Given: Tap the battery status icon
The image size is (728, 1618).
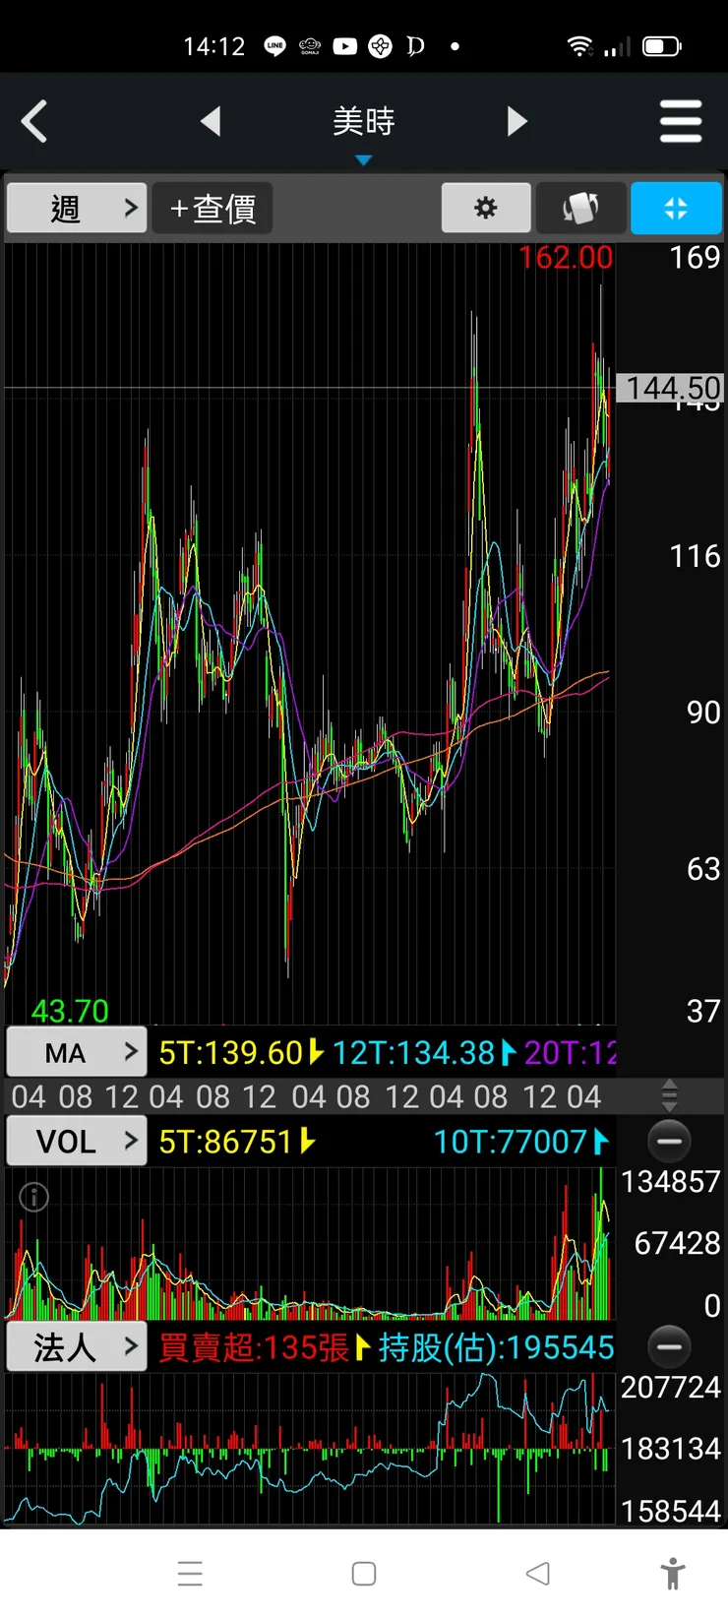Looking at the screenshot, I should [661, 46].
